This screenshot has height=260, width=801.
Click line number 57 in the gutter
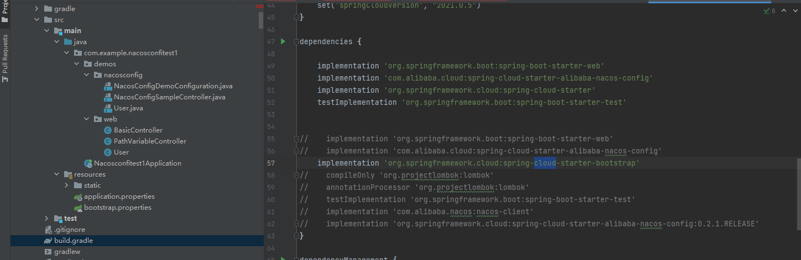pos(271,163)
